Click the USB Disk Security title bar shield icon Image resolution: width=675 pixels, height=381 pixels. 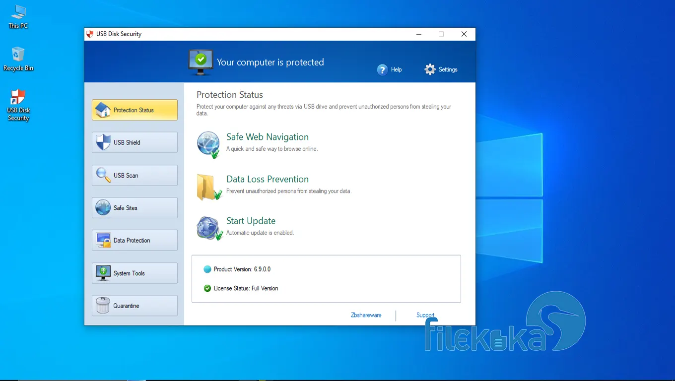tap(90, 34)
